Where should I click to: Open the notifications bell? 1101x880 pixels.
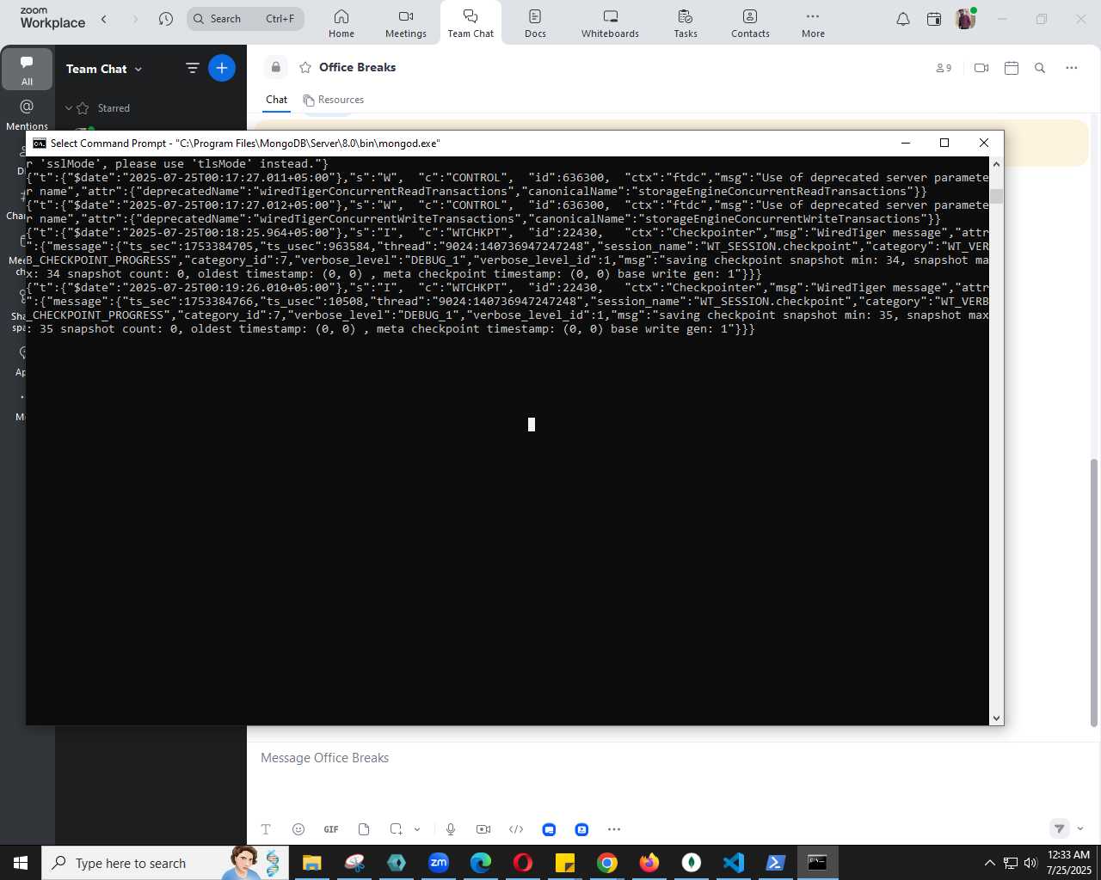tap(903, 19)
